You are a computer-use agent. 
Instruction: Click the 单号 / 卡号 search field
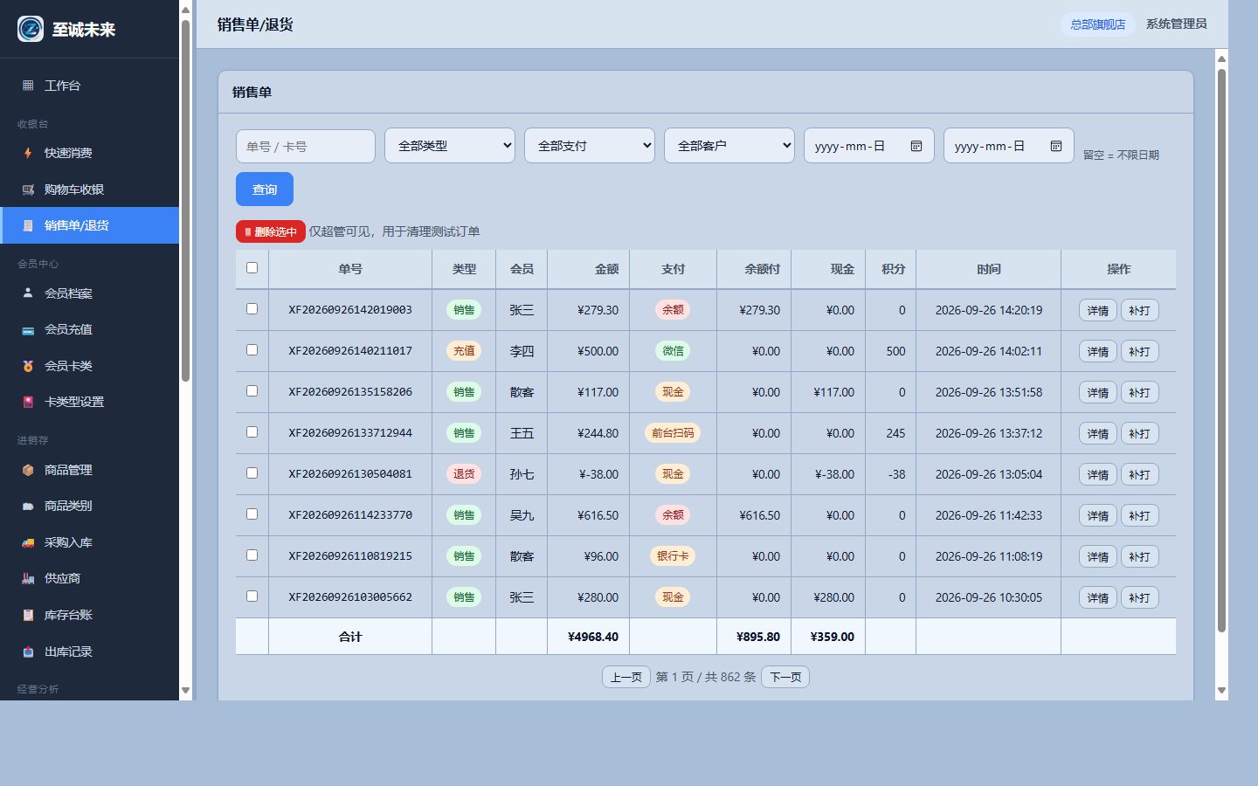(x=306, y=146)
